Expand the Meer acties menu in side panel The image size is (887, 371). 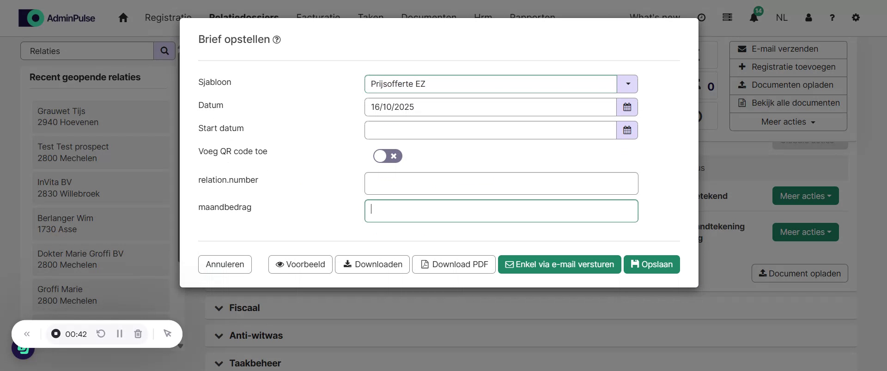pos(788,122)
